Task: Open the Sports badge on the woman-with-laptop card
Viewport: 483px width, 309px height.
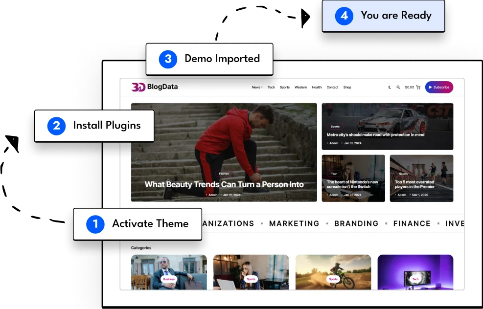Action: [x=251, y=279]
